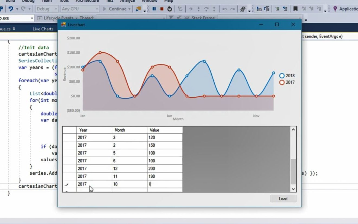Screen dimensions: 358x224
Task: Click the clear bookmarks icon
Action: coord(319,9)
